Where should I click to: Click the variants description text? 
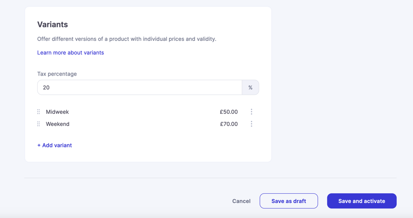[x=127, y=39]
